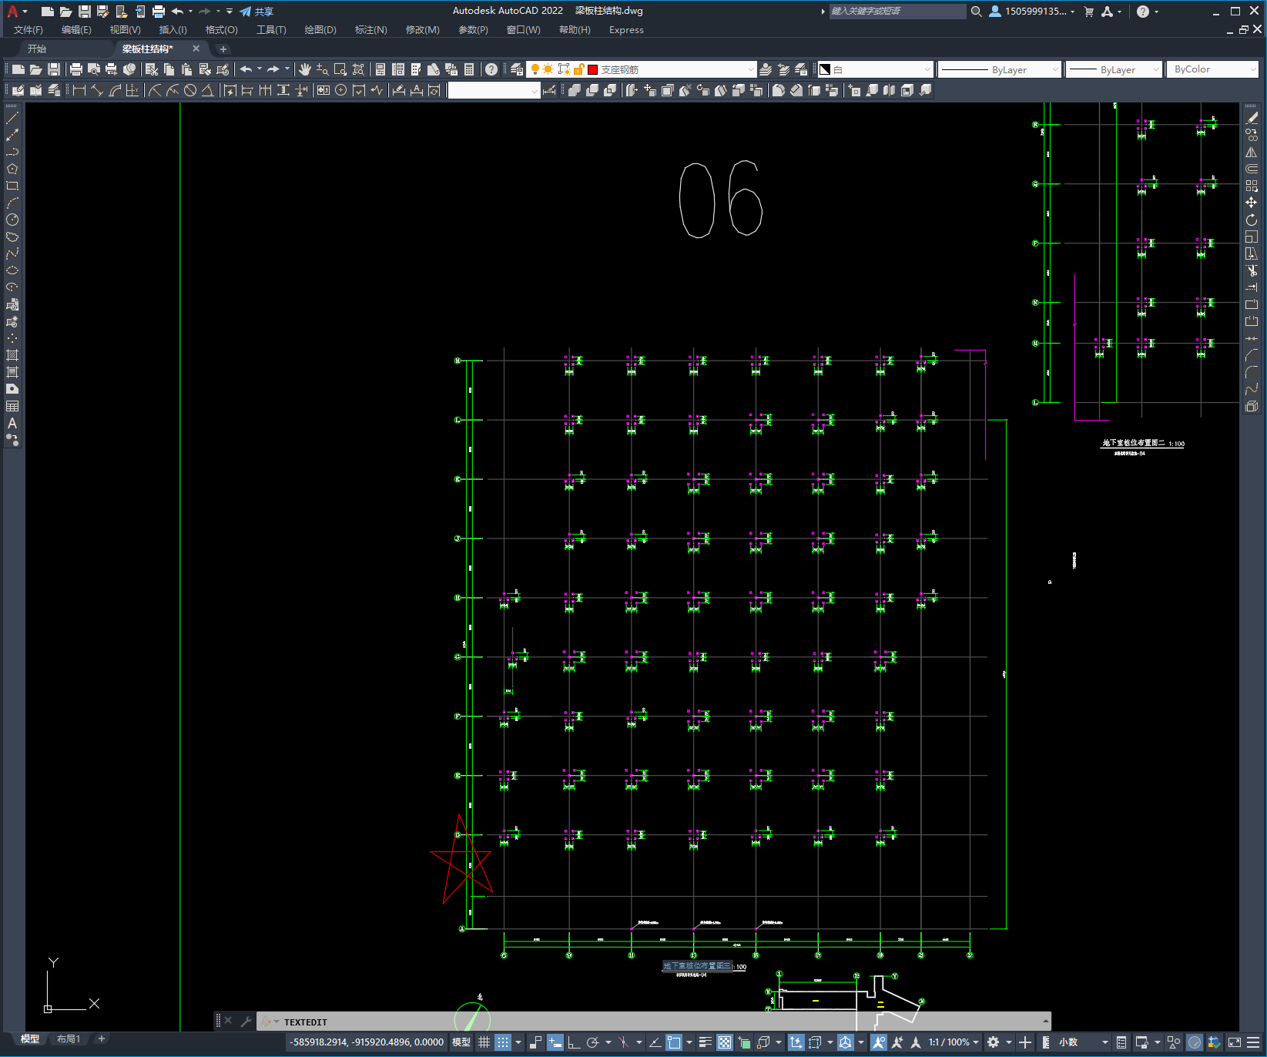Select the Line tool in draw toolbar

12,118
